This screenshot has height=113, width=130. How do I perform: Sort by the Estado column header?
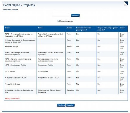tap(69, 28)
